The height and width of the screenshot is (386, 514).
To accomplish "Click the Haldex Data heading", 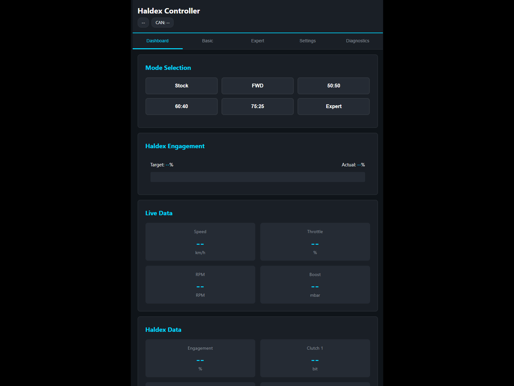I will [163, 330].
